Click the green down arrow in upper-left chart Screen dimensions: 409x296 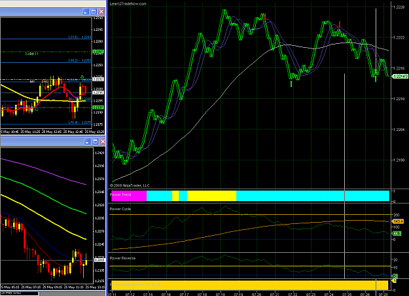pyautogui.click(x=82, y=77)
